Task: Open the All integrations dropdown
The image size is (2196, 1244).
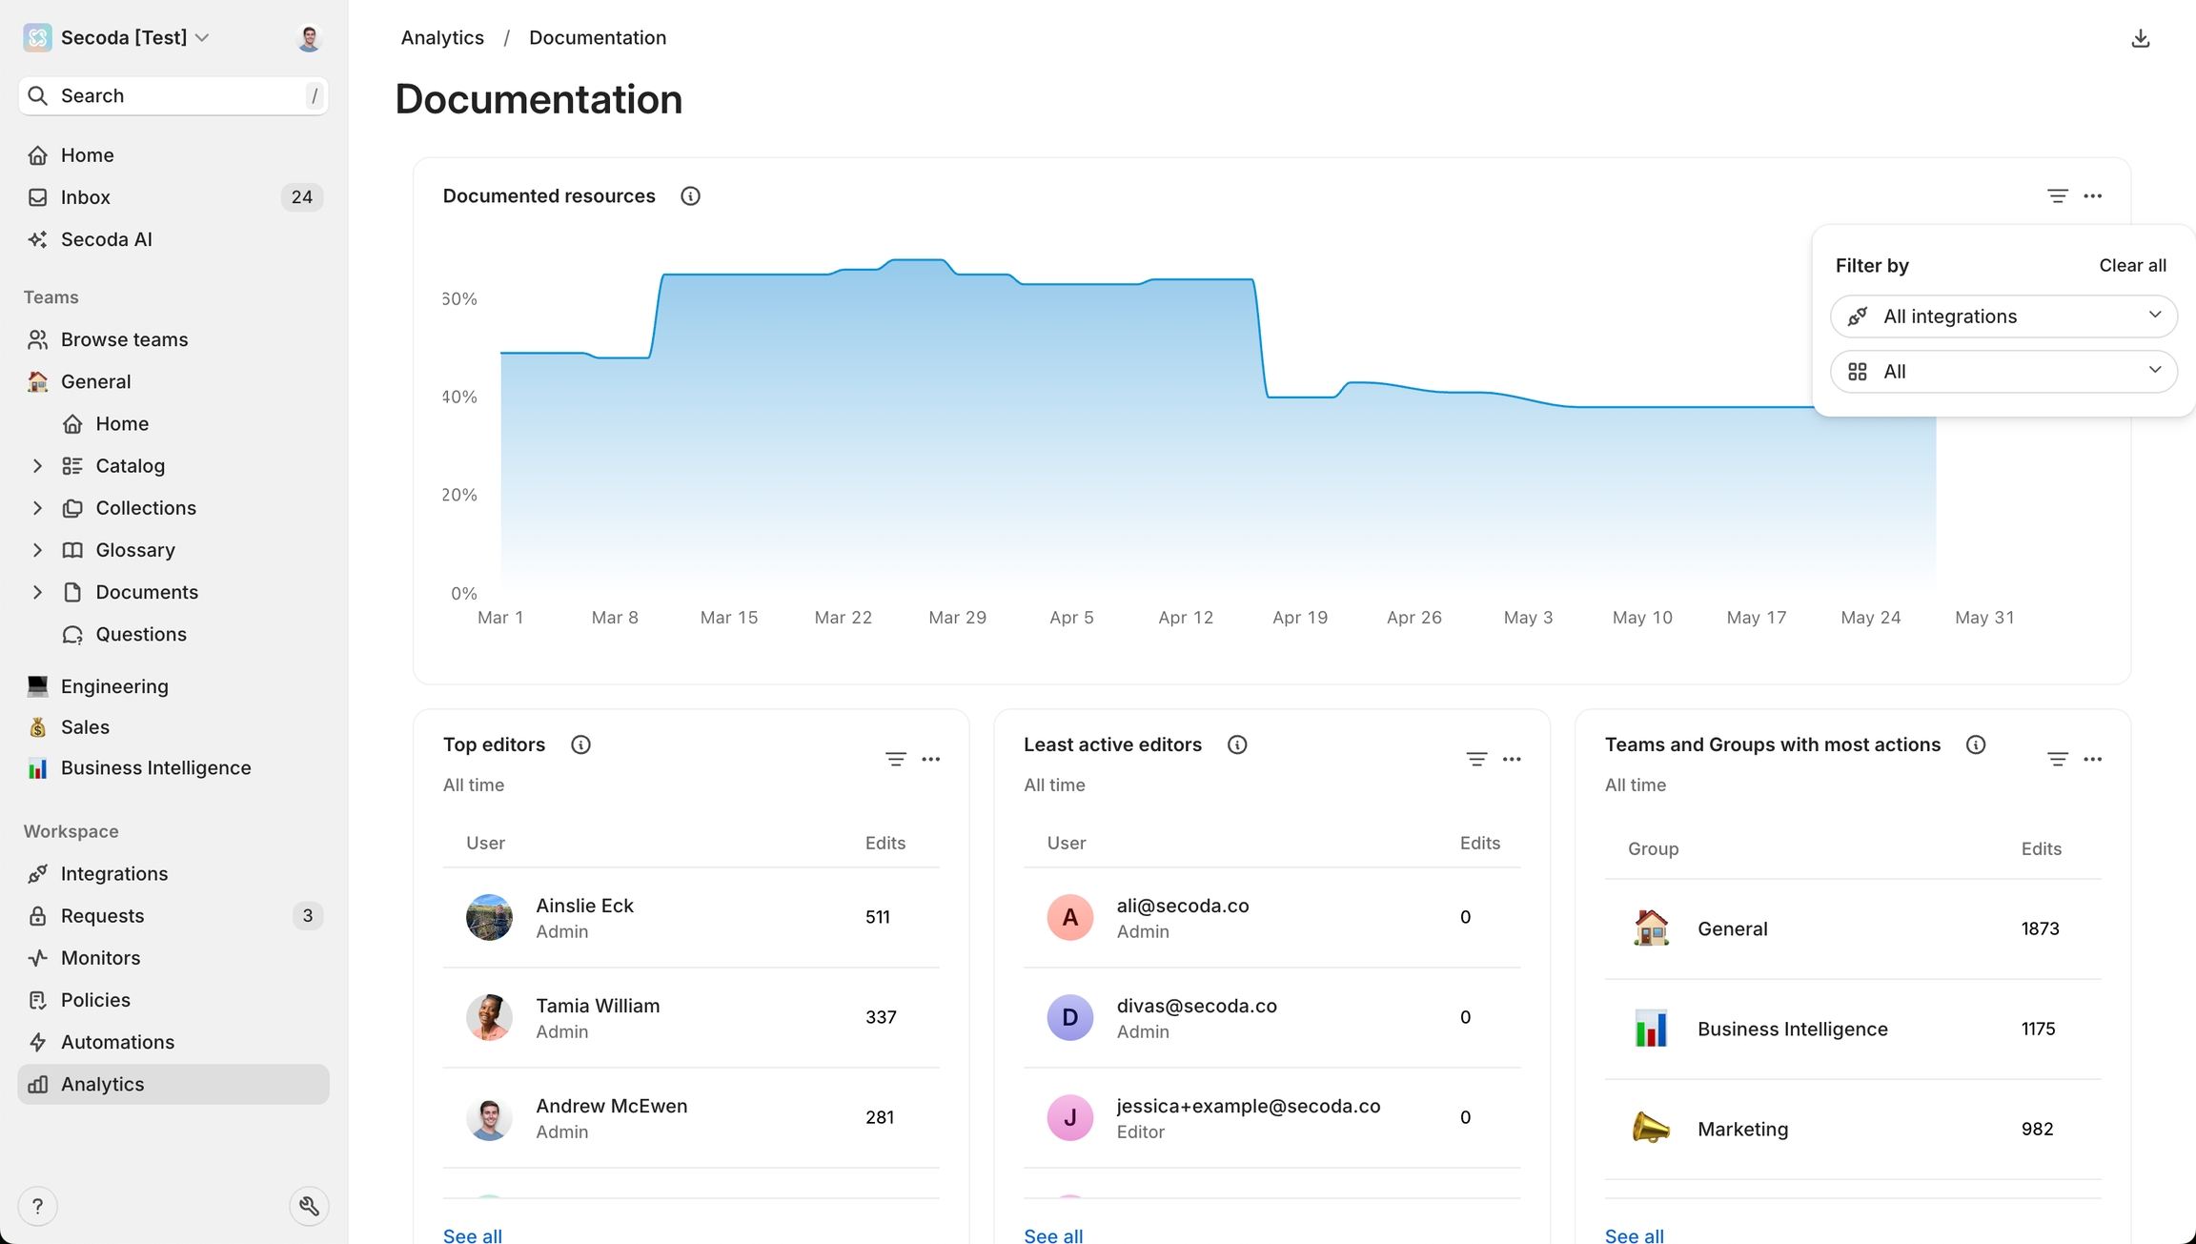Action: point(2003,316)
